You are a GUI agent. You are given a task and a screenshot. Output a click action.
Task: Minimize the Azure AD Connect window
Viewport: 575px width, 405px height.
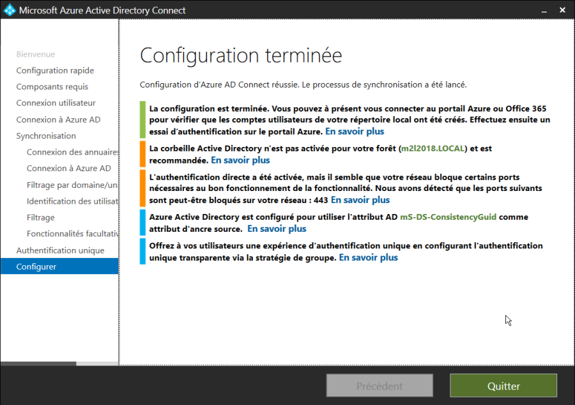coord(544,10)
